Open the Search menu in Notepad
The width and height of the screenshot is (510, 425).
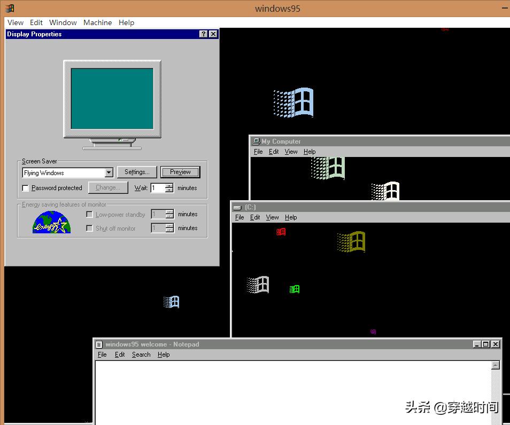(x=141, y=355)
